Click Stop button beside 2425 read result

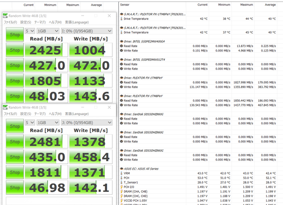(15, 50)
